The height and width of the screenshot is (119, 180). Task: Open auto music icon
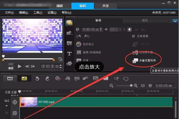77,79
